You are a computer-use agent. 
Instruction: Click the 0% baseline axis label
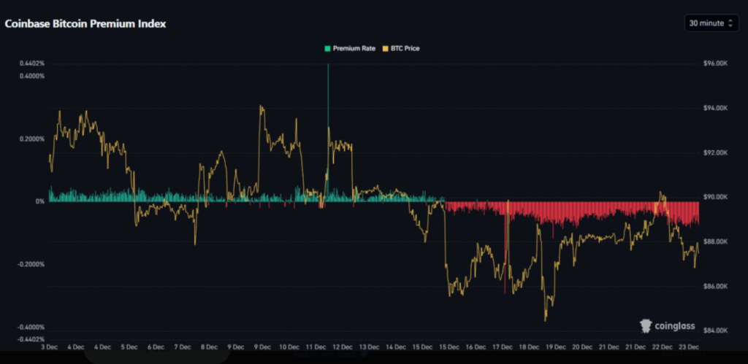click(39, 201)
